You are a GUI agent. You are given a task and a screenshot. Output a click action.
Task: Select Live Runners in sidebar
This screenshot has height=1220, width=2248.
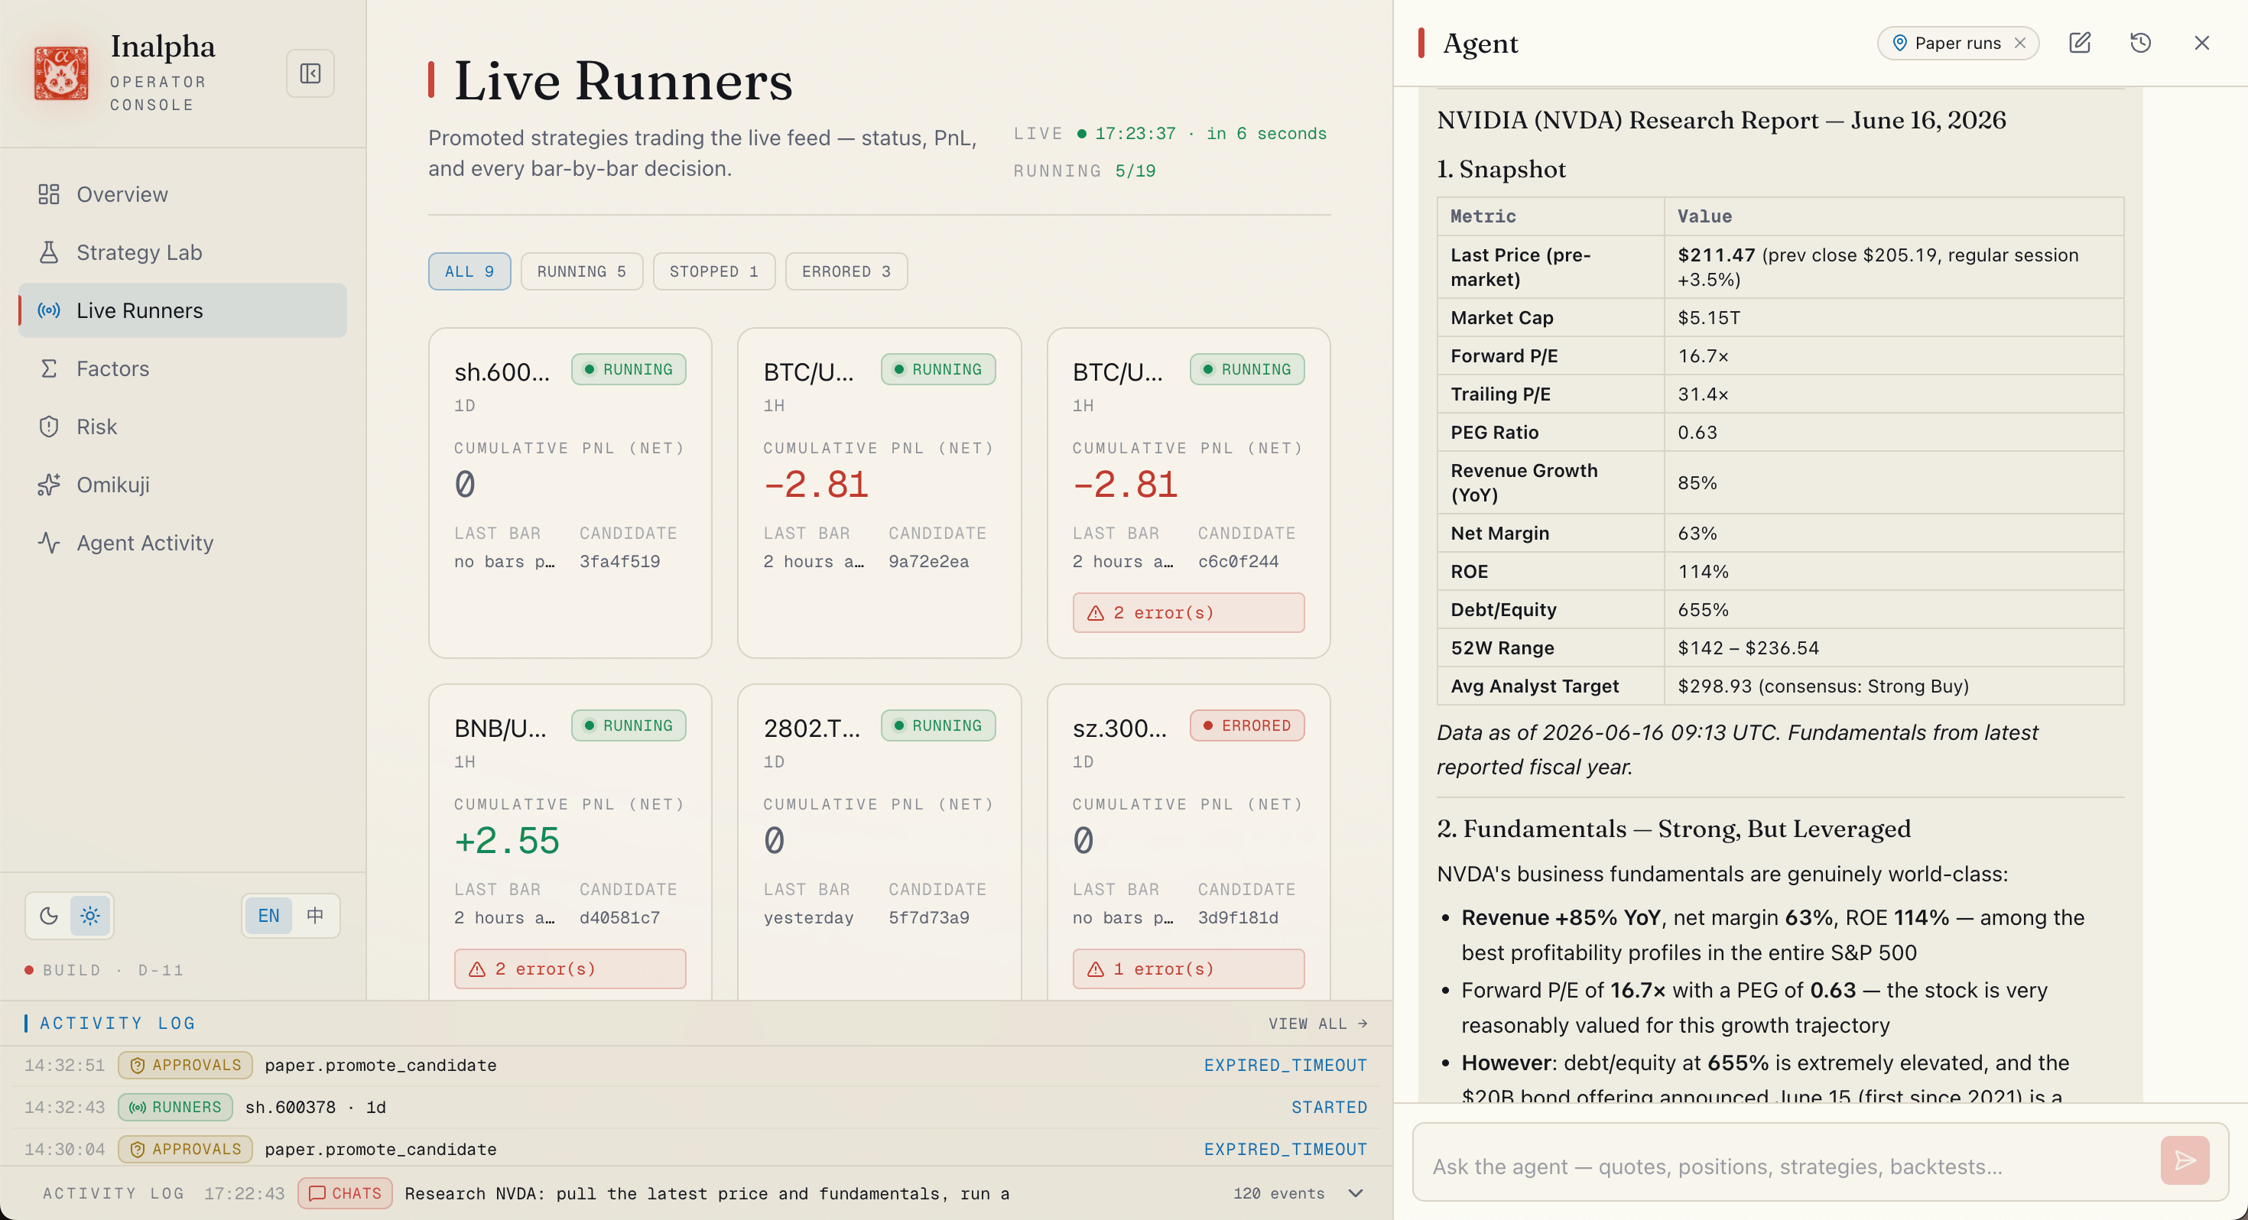(183, 310)
